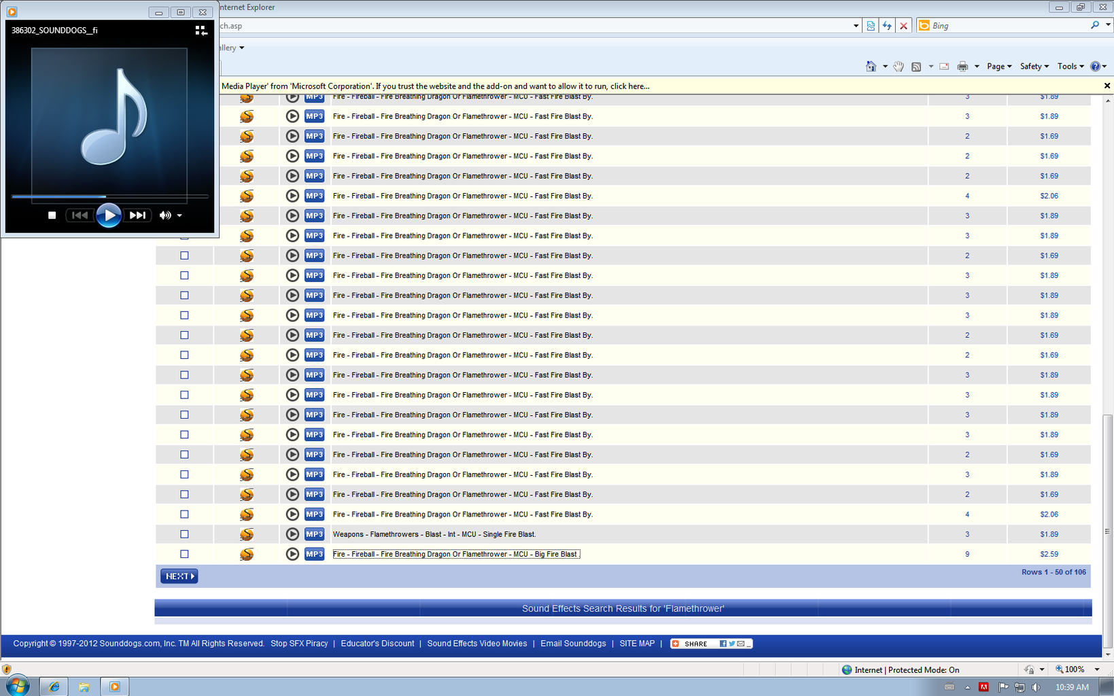This screenshot has height=696, width=1114.
Task: Print the page with printer icon
Action: [962, 67]
